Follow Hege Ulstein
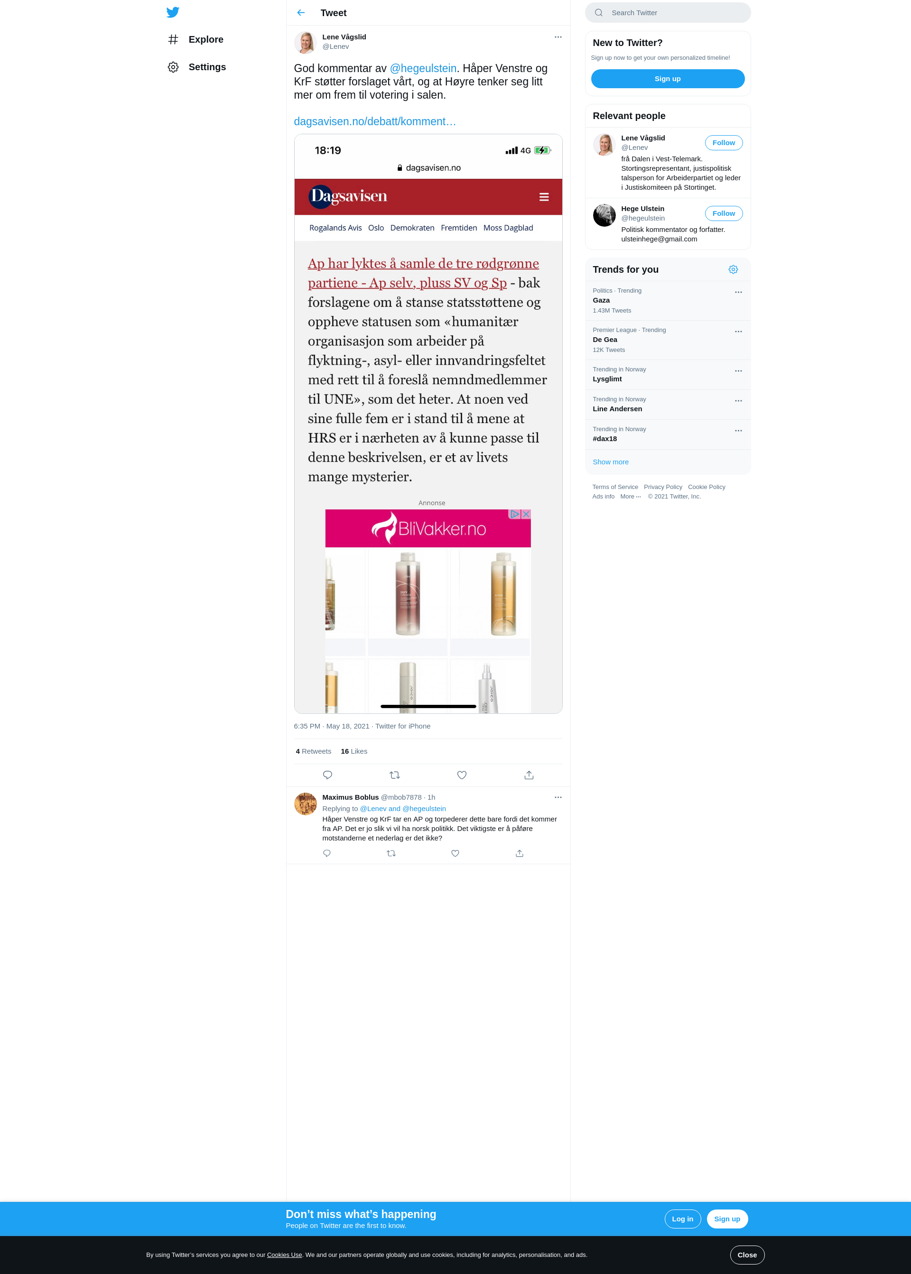Screen dimensions: 911x1274 (x=724, y=213)
